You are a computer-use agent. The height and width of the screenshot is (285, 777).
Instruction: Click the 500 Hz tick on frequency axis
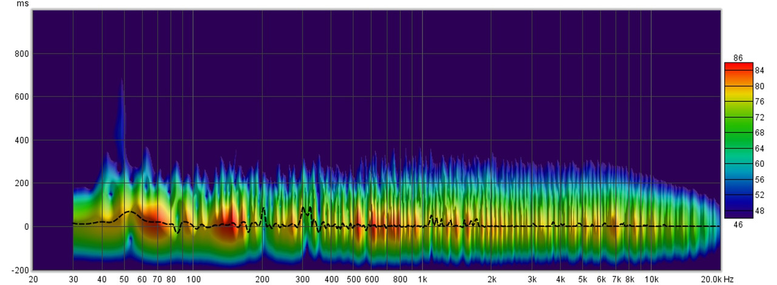[x=354, y=280]
